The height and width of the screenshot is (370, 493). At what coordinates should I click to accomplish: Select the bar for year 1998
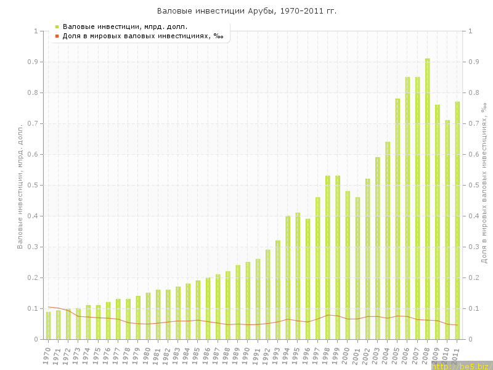pyautogui.click(x=328, y=259)
